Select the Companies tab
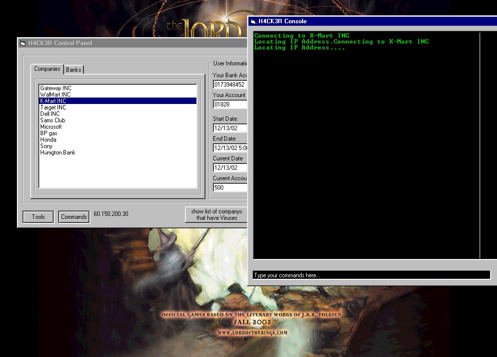Screen dimensions: 497x357 pyautogui.click(x=47, y=69)
